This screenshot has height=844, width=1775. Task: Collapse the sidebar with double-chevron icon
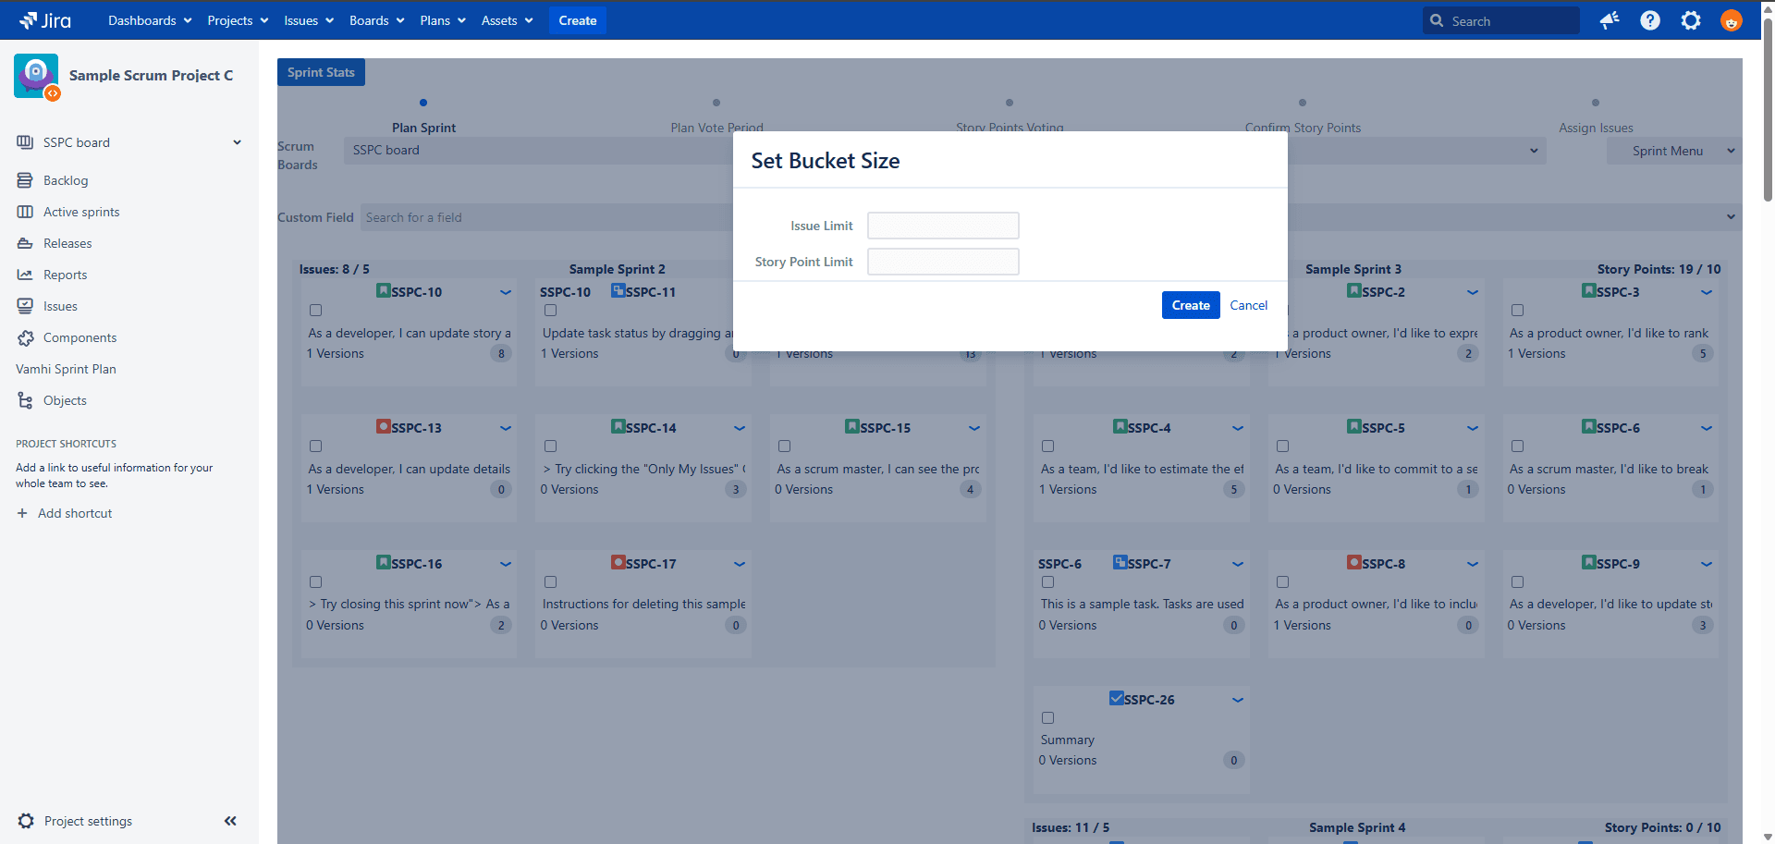[230, 821]
